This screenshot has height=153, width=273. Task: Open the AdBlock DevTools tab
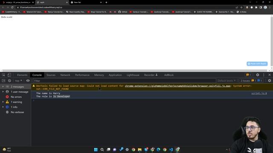pyautogui.click(x=169, y=75)
